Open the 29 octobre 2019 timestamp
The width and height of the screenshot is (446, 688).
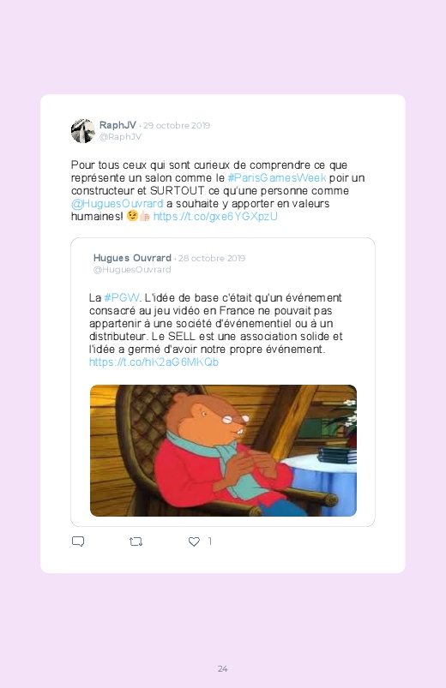tap(177, 125)
